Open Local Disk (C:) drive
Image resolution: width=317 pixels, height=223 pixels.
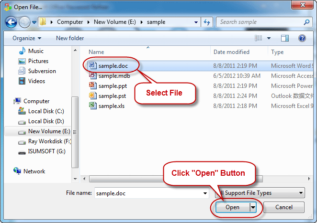tap(46, 111)
